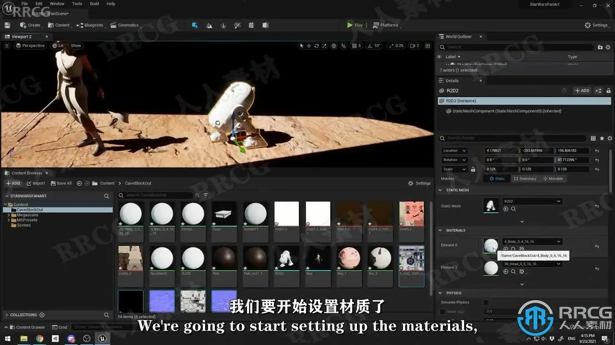
Task: Open the Details panel settings gear
Action: tap(609, 138)
